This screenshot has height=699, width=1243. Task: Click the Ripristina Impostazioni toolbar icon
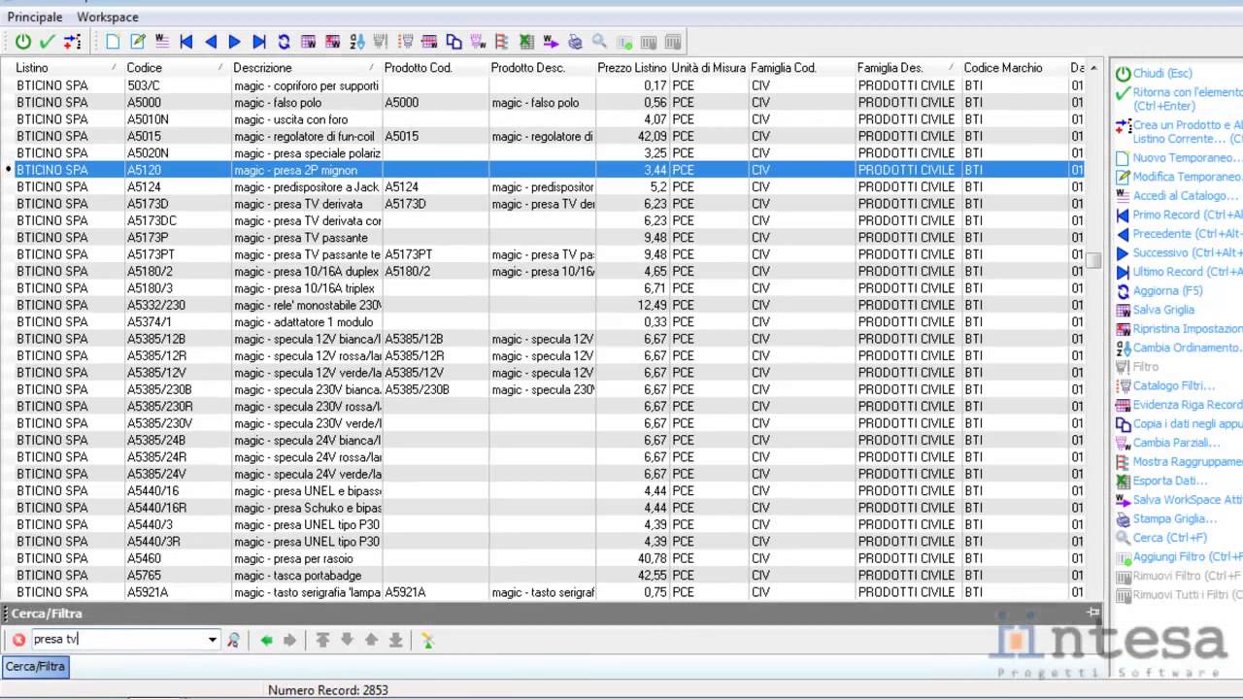332,42
